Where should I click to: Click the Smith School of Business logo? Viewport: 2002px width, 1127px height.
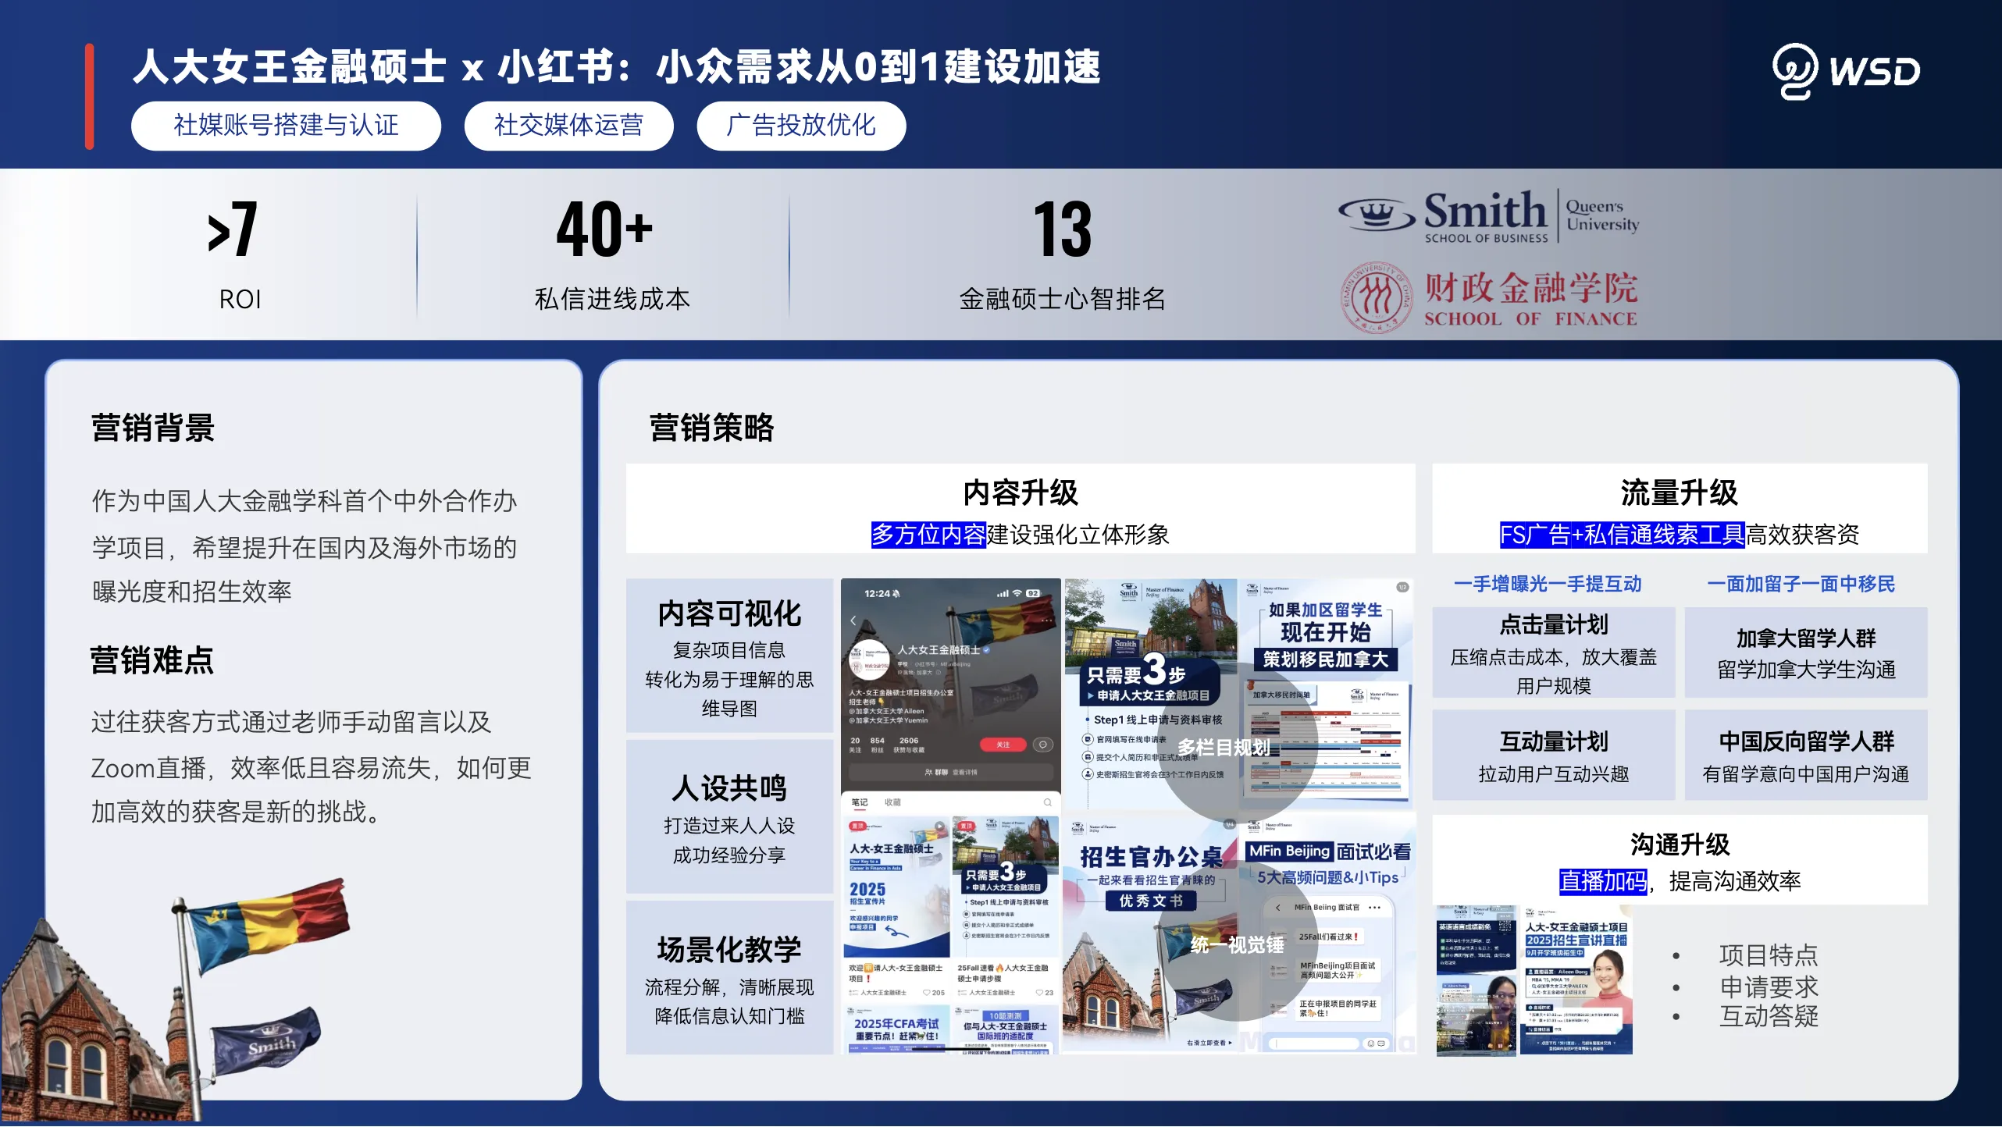[x=1489, y=216]
